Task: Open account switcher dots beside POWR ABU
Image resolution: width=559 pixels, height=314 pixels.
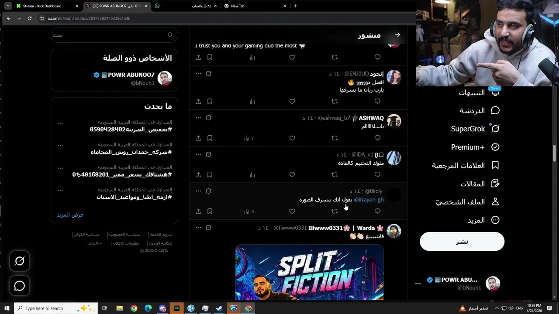Action: [418, 283]
